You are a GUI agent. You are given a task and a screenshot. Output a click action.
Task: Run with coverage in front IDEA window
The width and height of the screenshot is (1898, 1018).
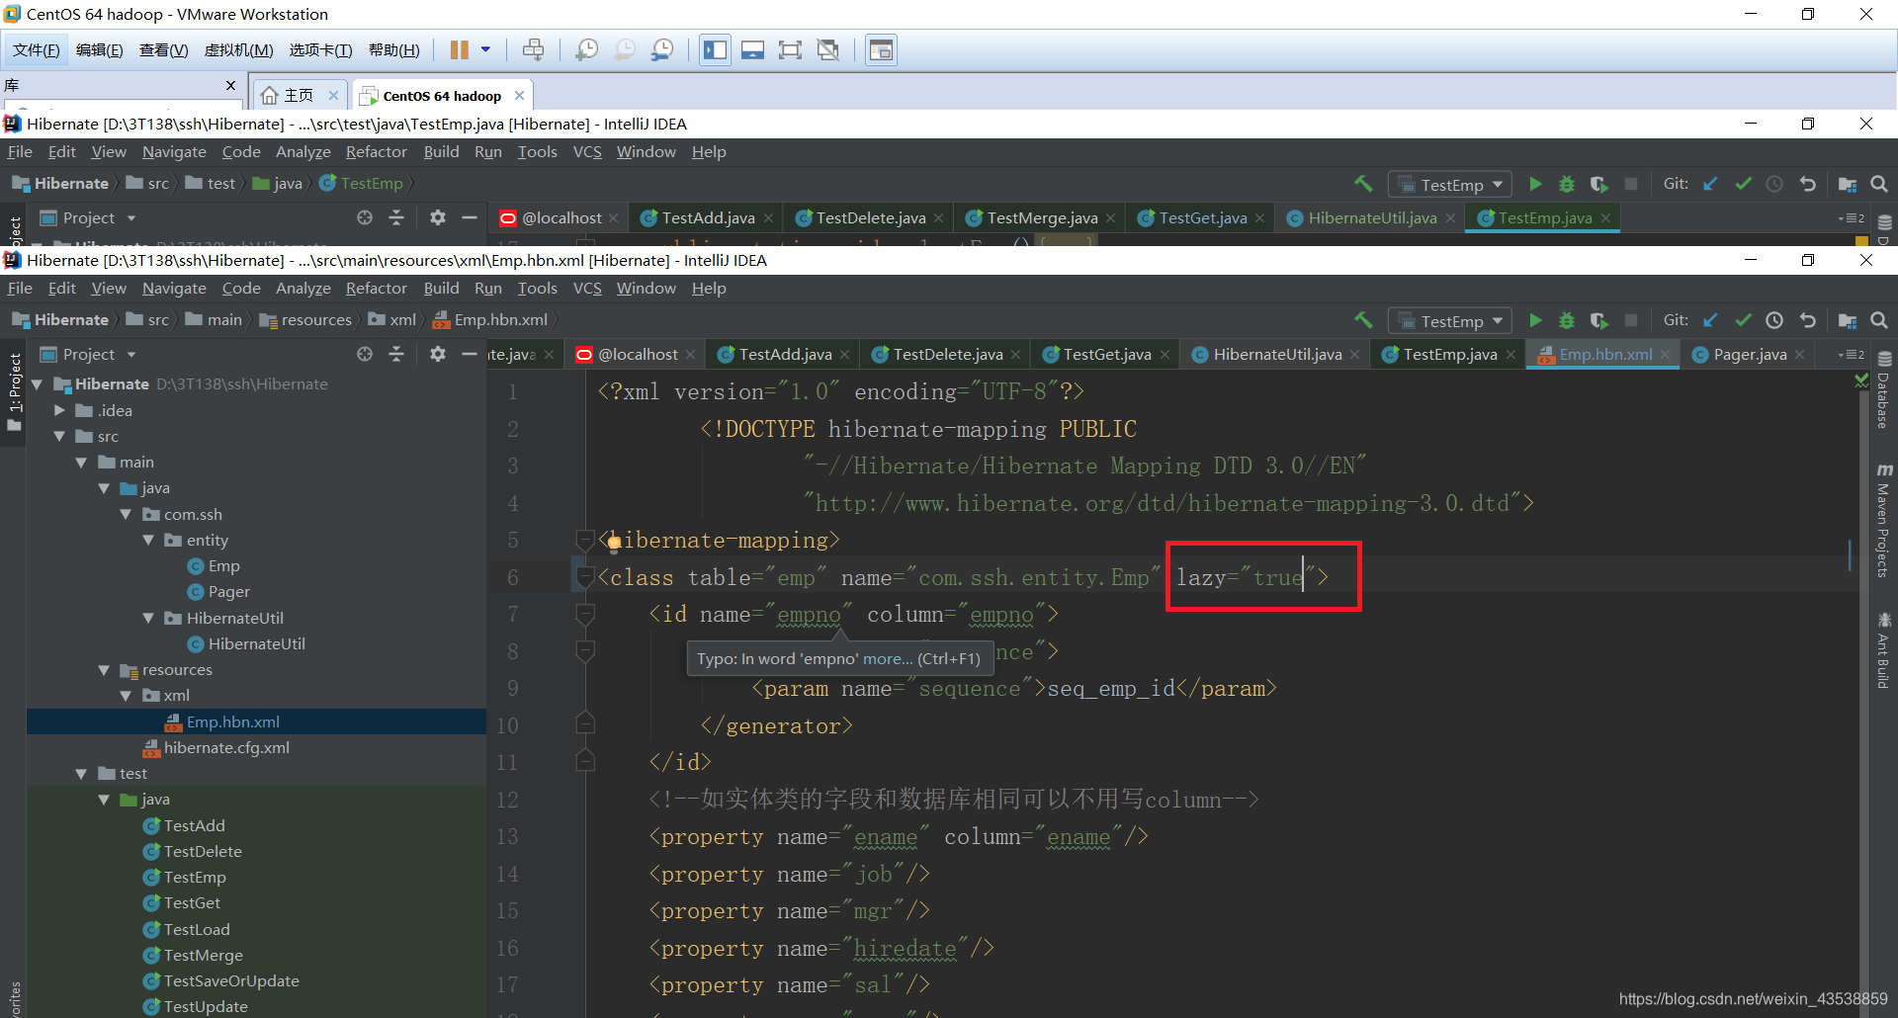(1598, 320)
